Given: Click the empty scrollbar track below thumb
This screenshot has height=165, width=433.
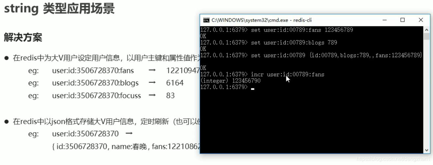Looking at the screenshot, I should click(x=427, y=94).
